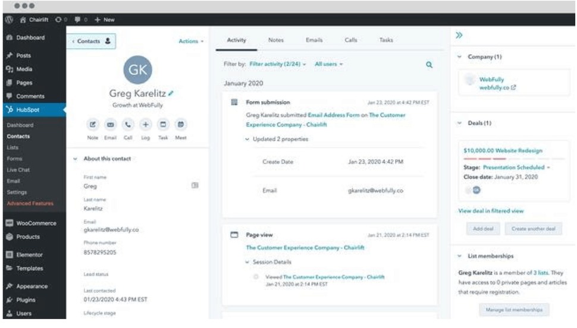This screenshot has width=577, height=328.
Task: Open the Email Address Form link
Action: point(333,115)
